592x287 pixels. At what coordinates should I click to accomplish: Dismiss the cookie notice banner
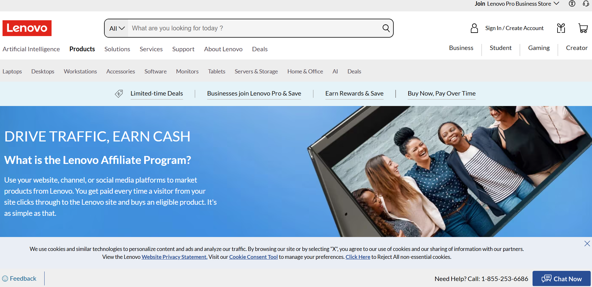tap(587, 243)
